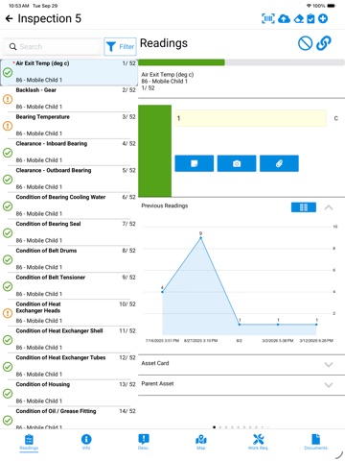
Task: Select Condition of Belt Tensioner reading
Action: pos(69,285)
